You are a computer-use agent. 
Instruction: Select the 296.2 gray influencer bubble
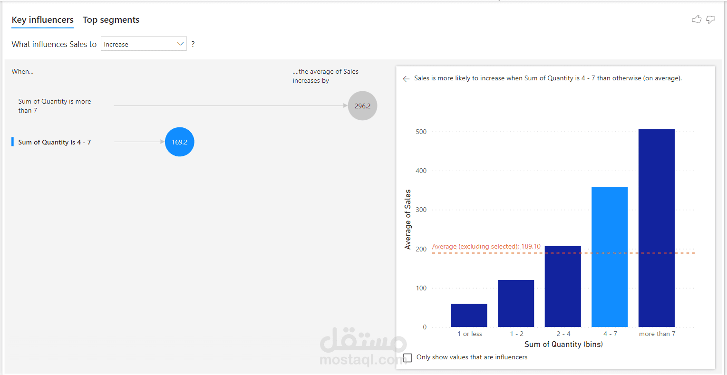click(362, 106)
